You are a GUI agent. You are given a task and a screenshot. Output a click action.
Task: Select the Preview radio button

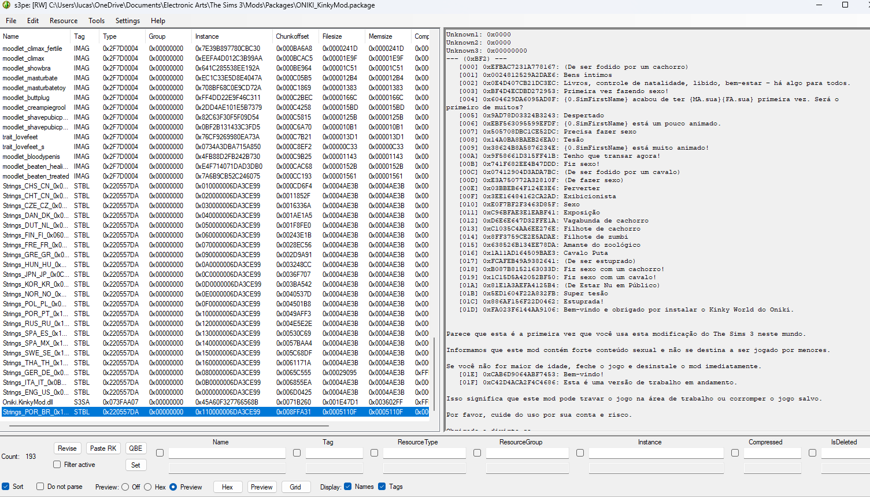[x=173, y=487]
